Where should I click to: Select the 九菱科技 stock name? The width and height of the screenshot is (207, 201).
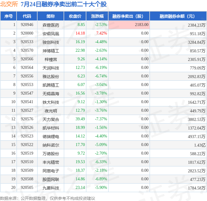click(x=51, y=188)
